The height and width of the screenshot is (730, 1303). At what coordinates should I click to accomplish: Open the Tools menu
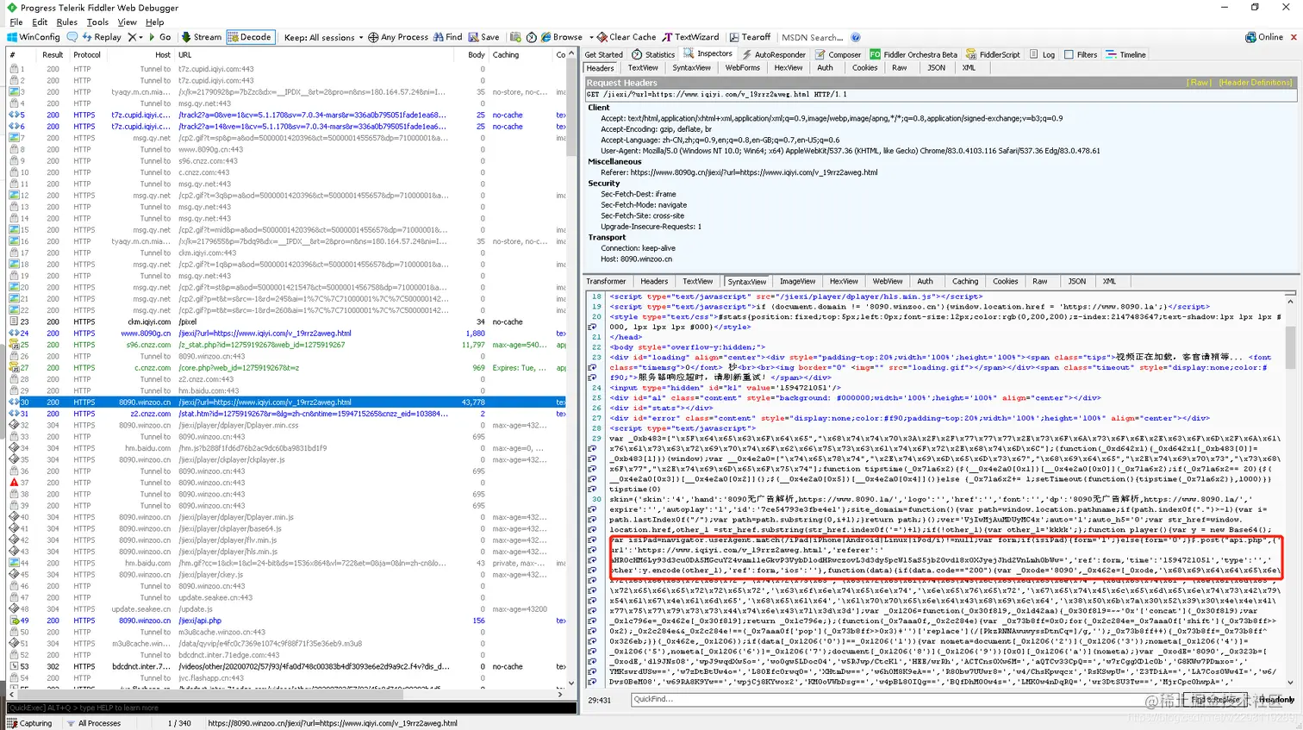[97, 22]
